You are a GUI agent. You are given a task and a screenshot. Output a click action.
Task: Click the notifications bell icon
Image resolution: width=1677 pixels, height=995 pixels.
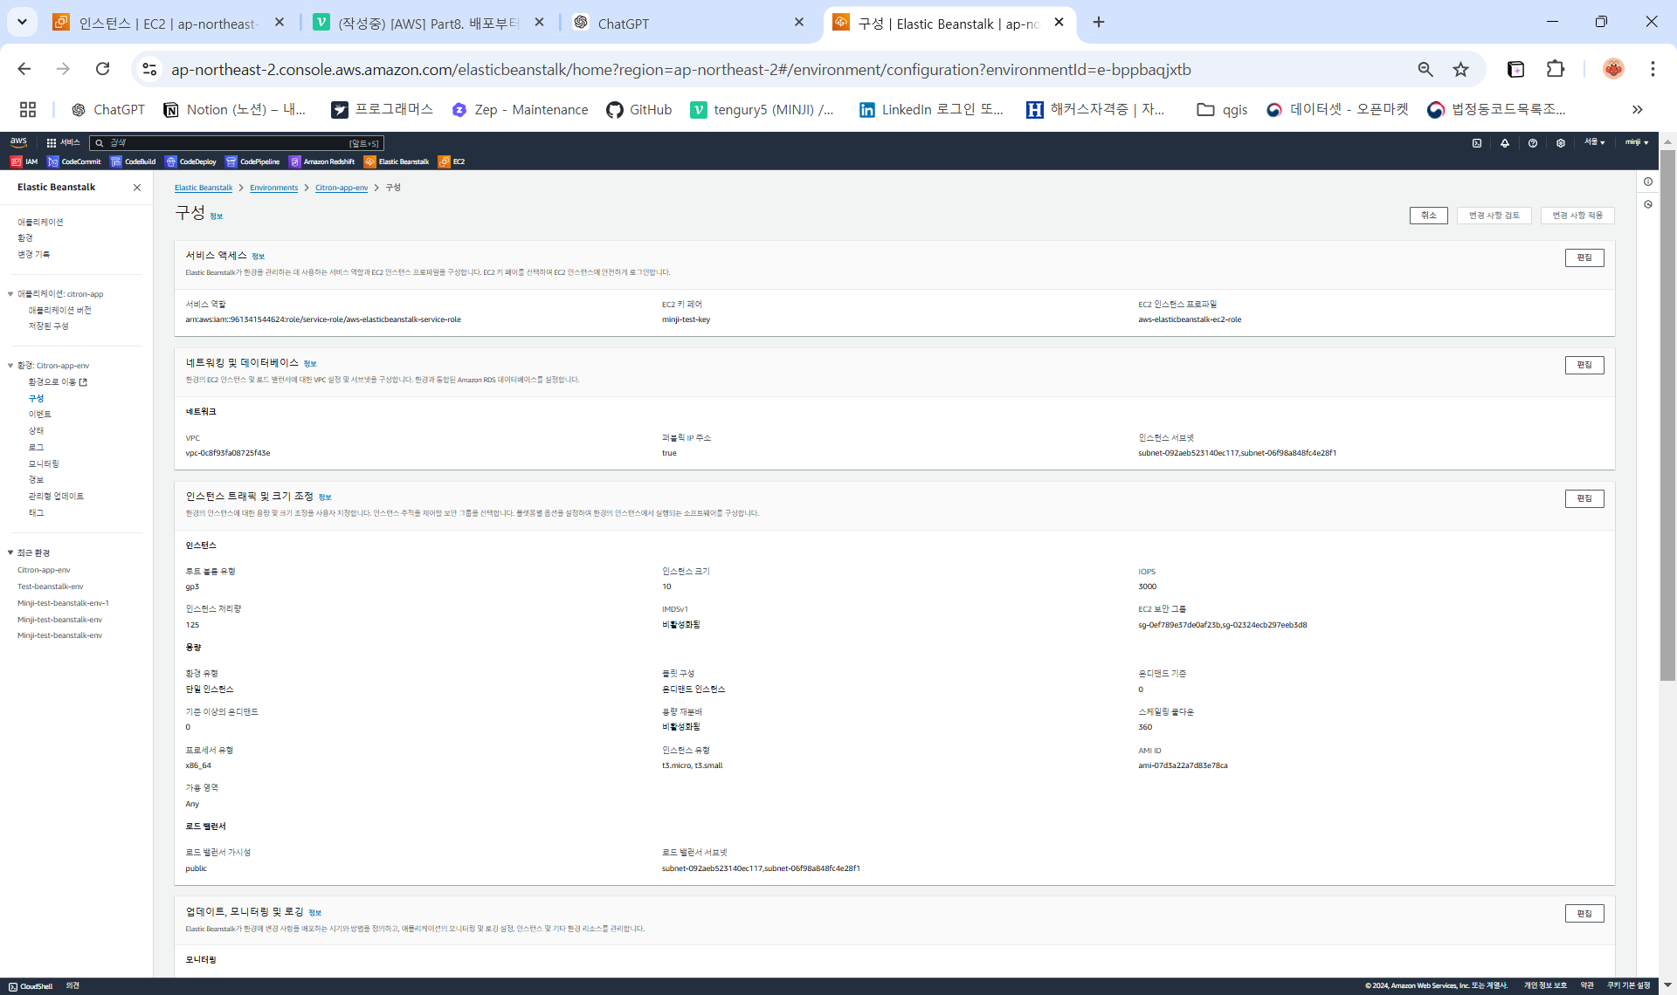[1505, 143]
